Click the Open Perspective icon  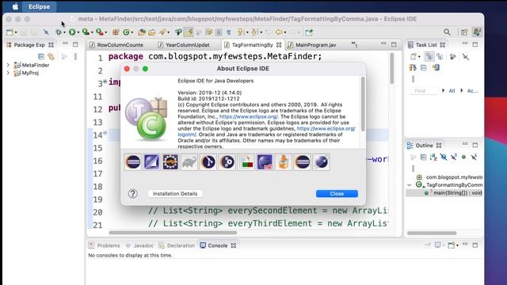pos(464,32)
